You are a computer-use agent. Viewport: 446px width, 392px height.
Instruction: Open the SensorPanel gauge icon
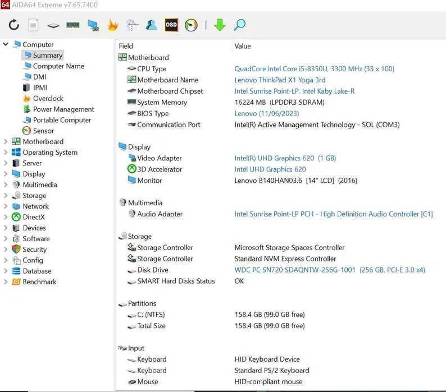[x=191, y=25]
